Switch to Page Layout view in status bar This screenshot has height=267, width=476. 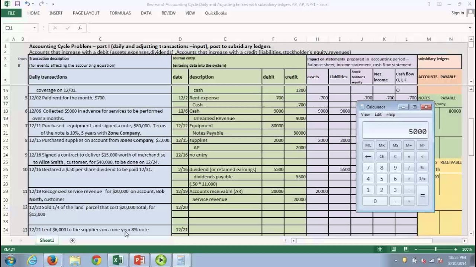click(x=393, y=249)
